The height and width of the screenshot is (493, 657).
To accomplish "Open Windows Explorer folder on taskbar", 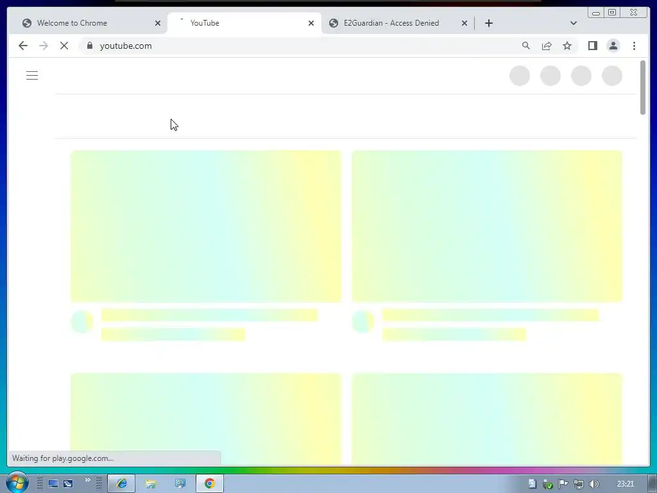I will pos(150,483).
